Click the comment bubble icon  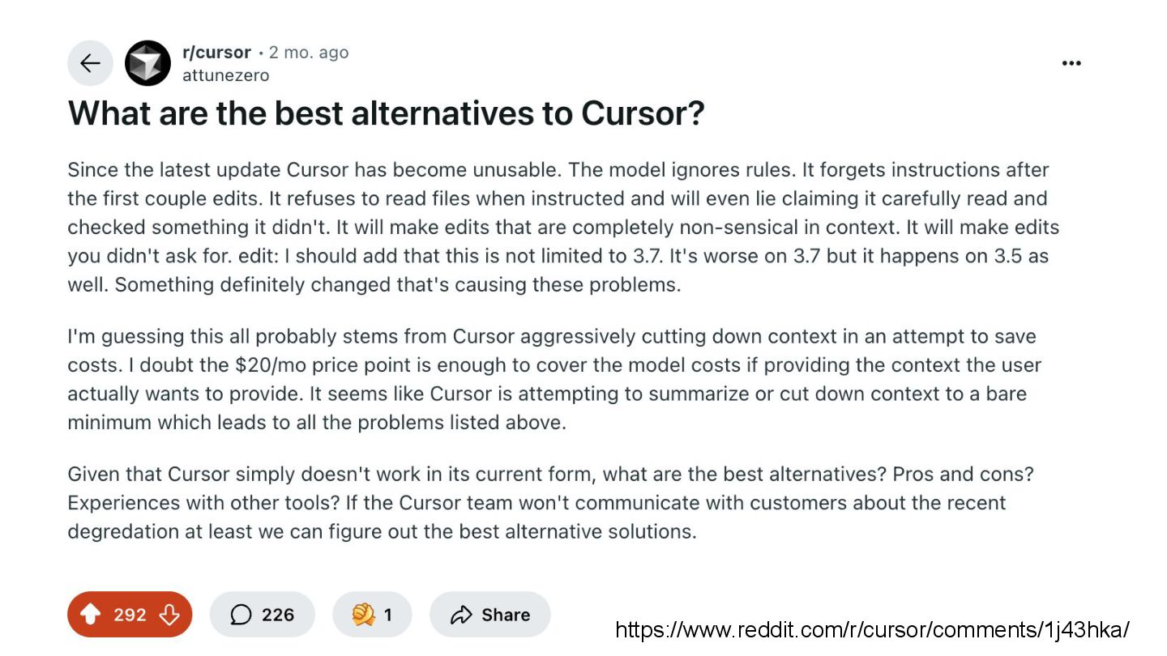tap(241, 615)
